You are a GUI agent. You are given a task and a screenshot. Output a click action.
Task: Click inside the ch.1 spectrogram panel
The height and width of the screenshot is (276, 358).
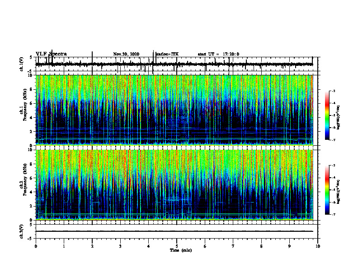(x=174, y=110)
